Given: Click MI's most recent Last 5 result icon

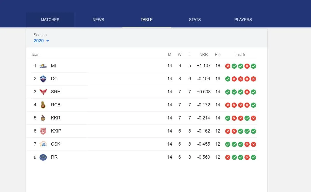Looking at the screenshot, I should (x=253, y=66).
